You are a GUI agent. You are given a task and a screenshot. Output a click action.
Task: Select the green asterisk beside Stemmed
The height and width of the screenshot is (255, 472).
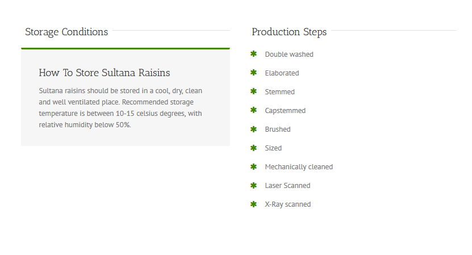pos(253,91)
